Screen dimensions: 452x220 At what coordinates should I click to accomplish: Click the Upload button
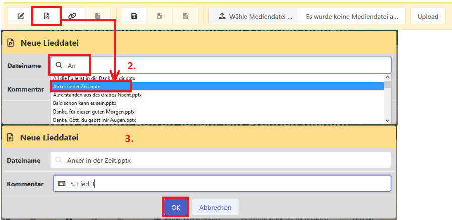[428, 16]
